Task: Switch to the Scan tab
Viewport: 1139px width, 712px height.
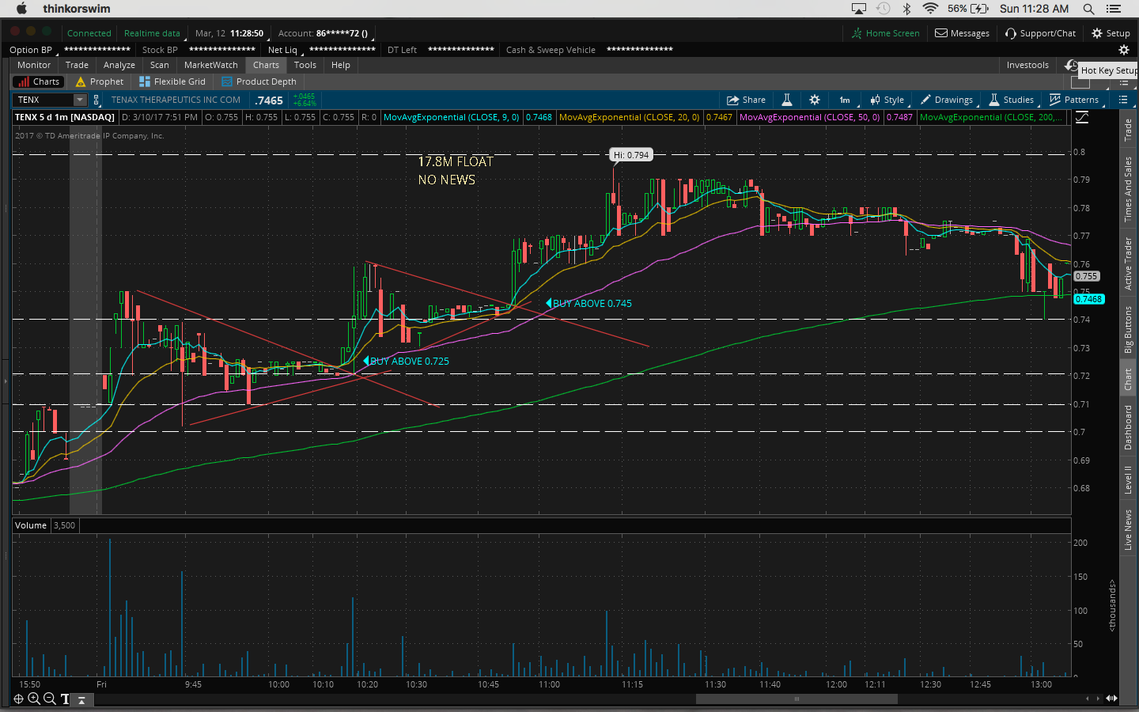Action: 160,65
